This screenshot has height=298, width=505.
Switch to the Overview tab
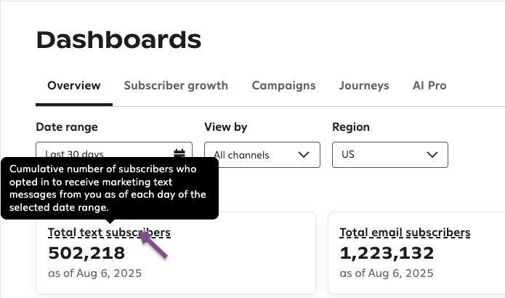[73, 86]
